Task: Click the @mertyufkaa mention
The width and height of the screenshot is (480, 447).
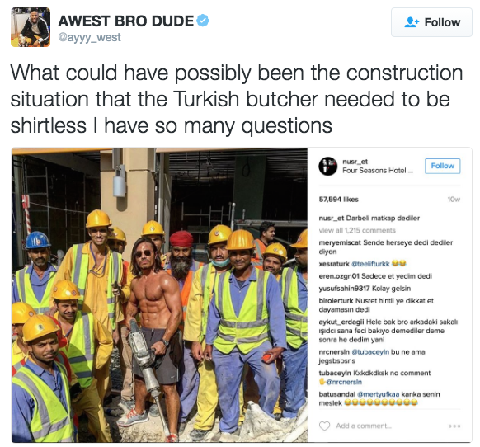Action: pyautogui.click(x=379, y=394)
